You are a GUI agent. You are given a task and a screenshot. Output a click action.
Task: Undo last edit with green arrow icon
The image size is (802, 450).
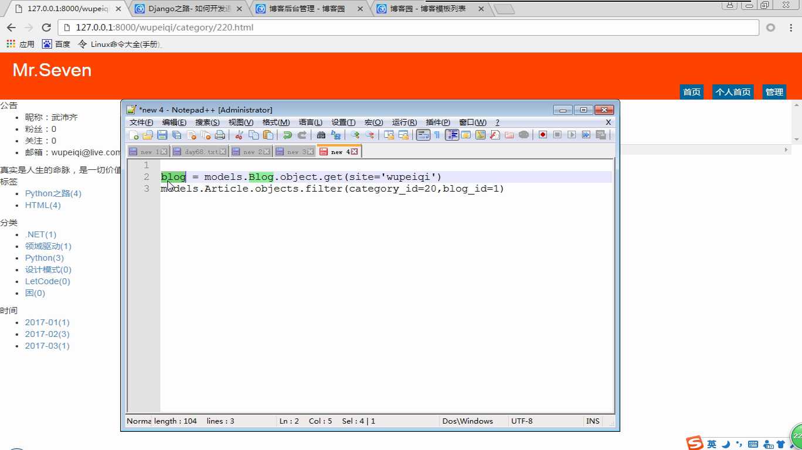(x=287, y=135)
